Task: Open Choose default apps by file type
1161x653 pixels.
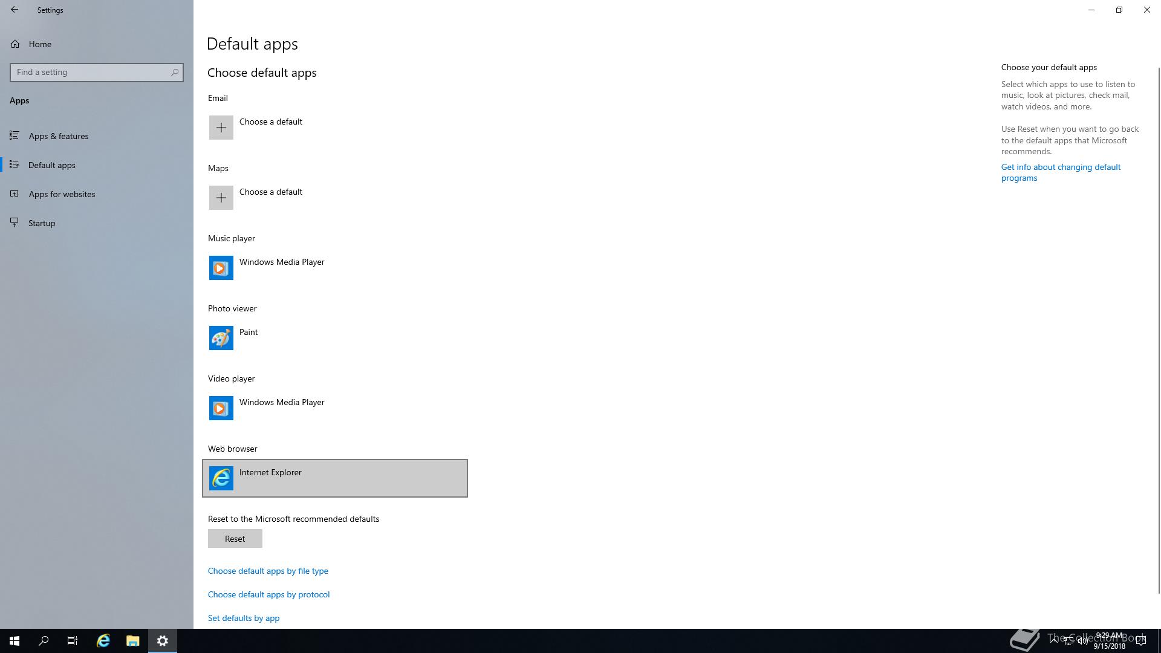Action: 268,571
